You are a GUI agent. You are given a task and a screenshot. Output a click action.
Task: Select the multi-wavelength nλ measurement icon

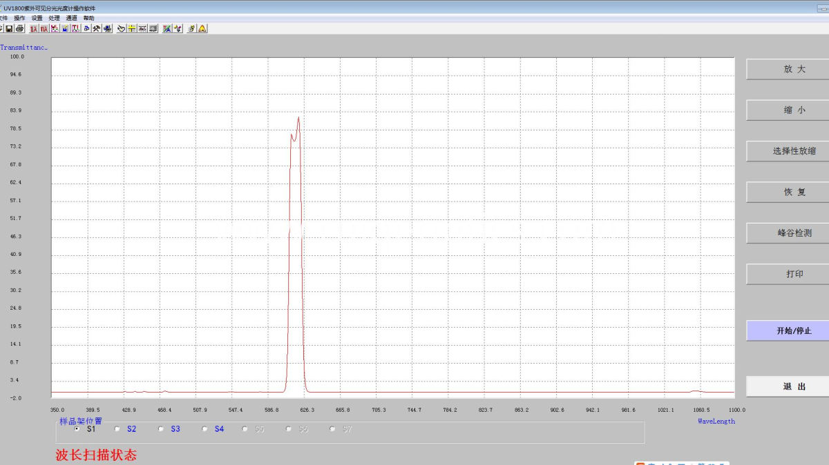click(44, 28)
